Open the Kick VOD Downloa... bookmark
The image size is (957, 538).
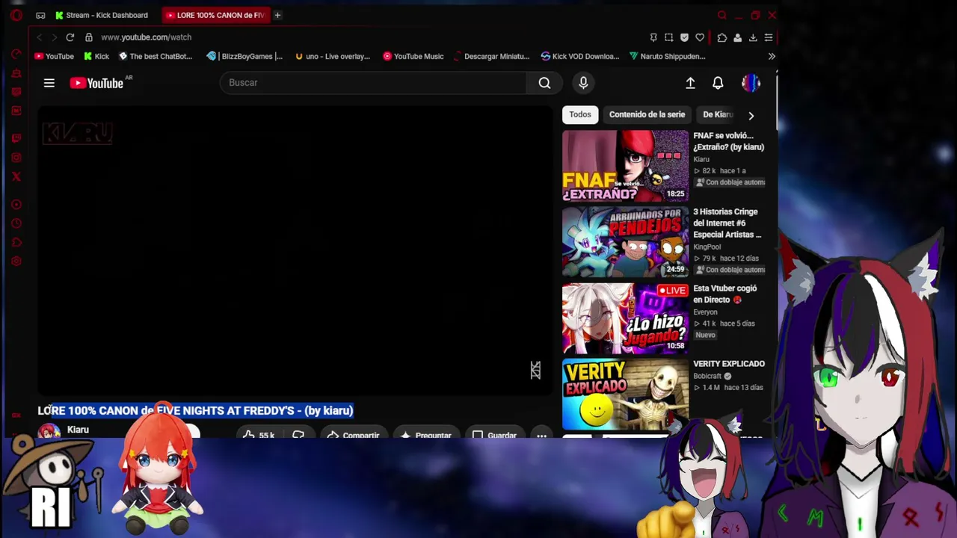point(580,56)
